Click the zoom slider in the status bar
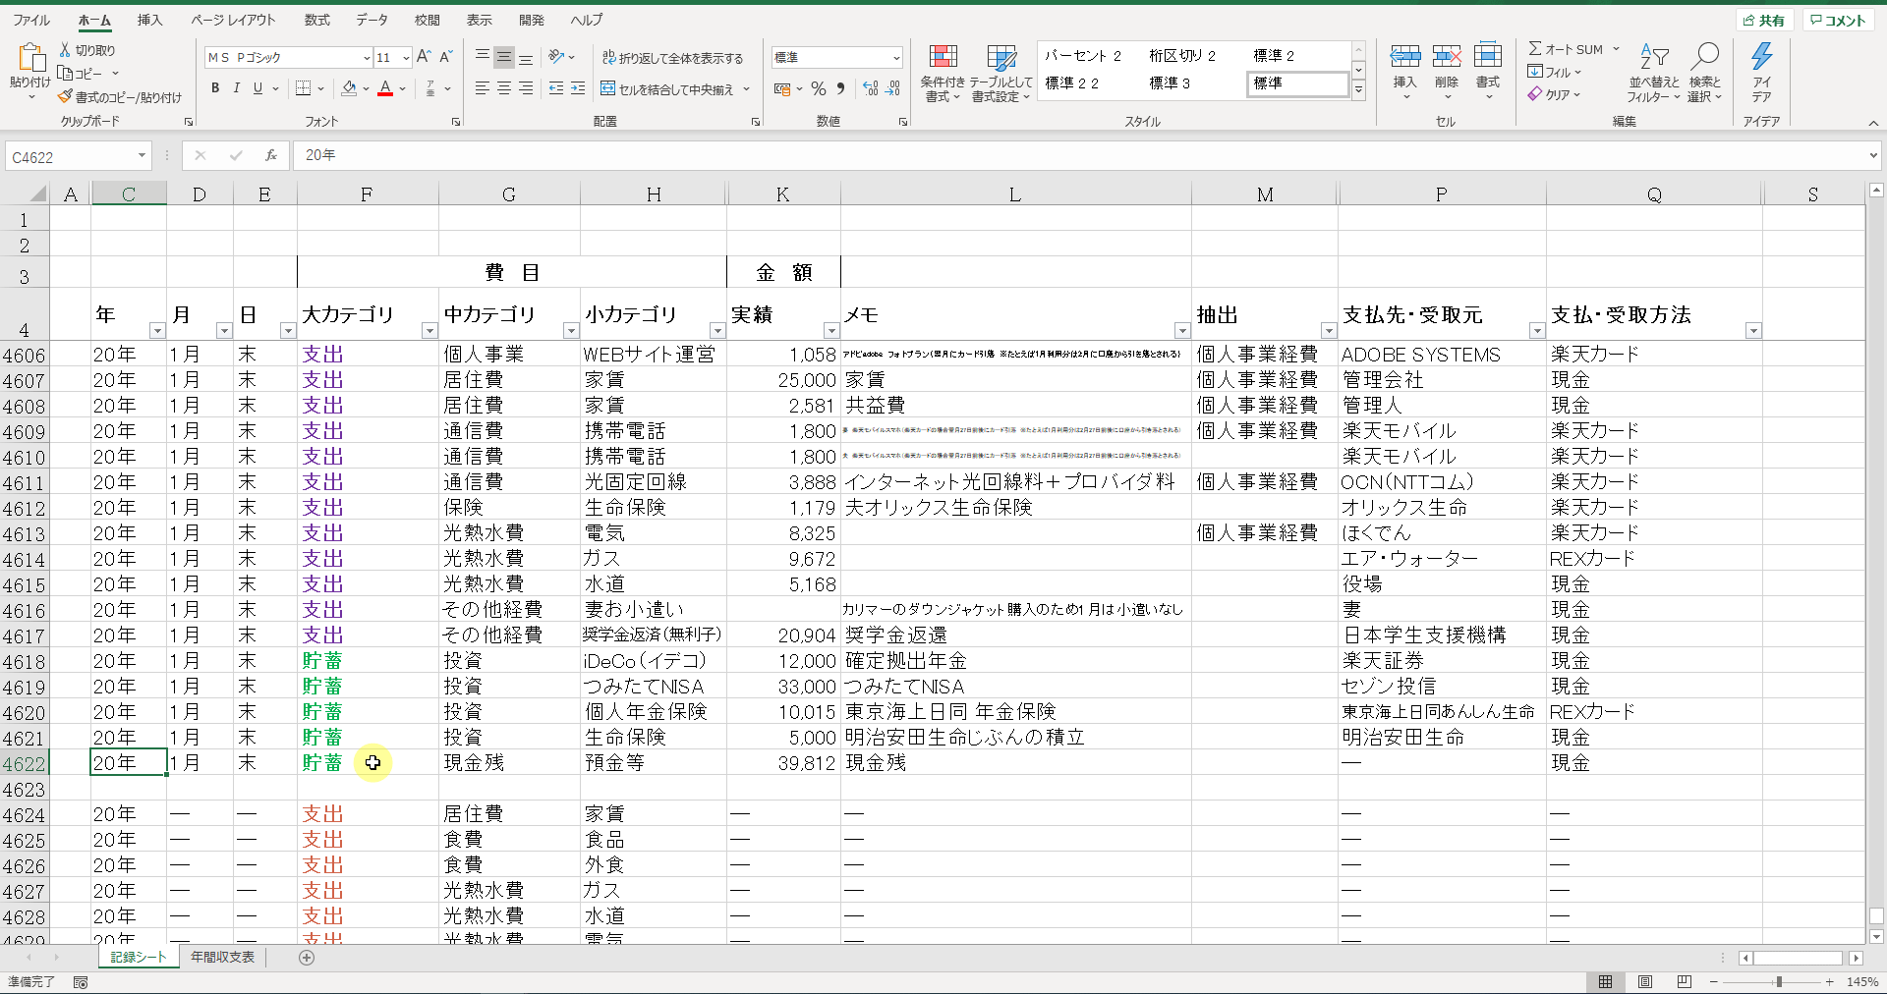The width and height of the screenshot is (1887, 994). pyautogui.click(x=1778, y=982)
